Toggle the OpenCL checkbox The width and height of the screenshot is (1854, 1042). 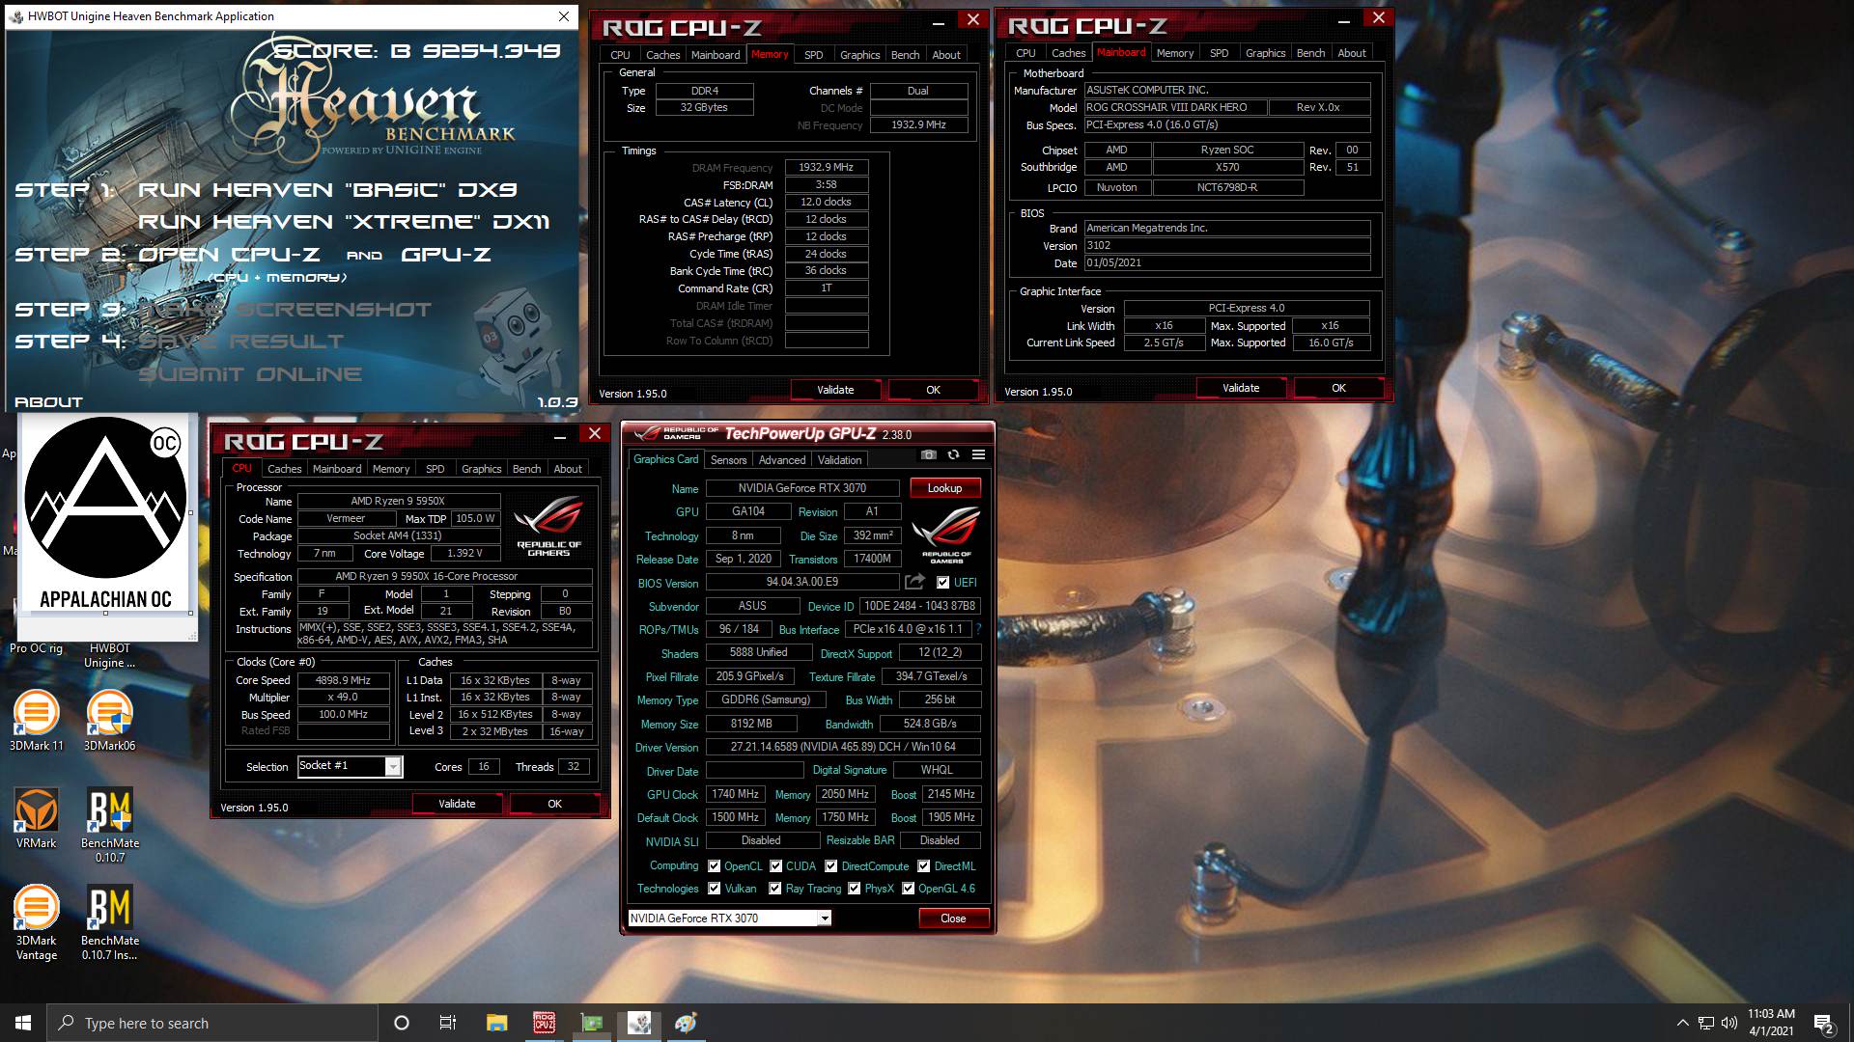[714, 865]
